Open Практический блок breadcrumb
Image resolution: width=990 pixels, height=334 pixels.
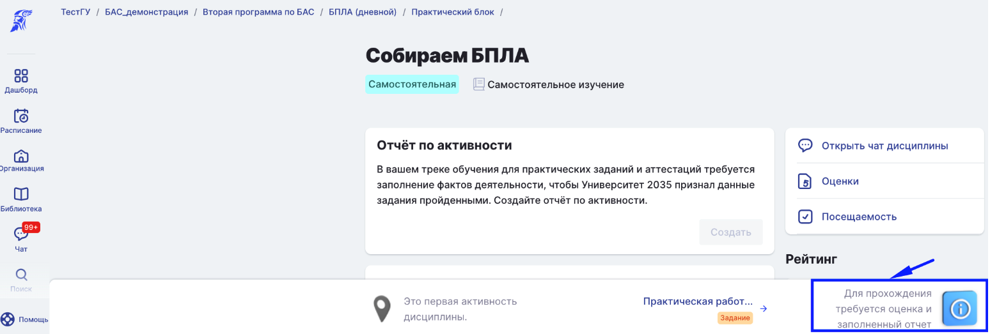click(x=453, y=12)
